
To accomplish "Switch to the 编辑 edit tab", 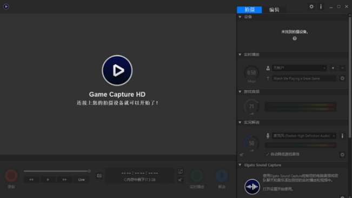I will click(274, 10).
